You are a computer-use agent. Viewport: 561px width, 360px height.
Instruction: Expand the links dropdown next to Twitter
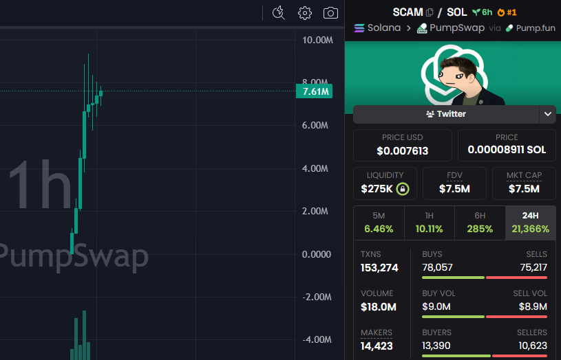pyautogui.click(x=547, y=114)
